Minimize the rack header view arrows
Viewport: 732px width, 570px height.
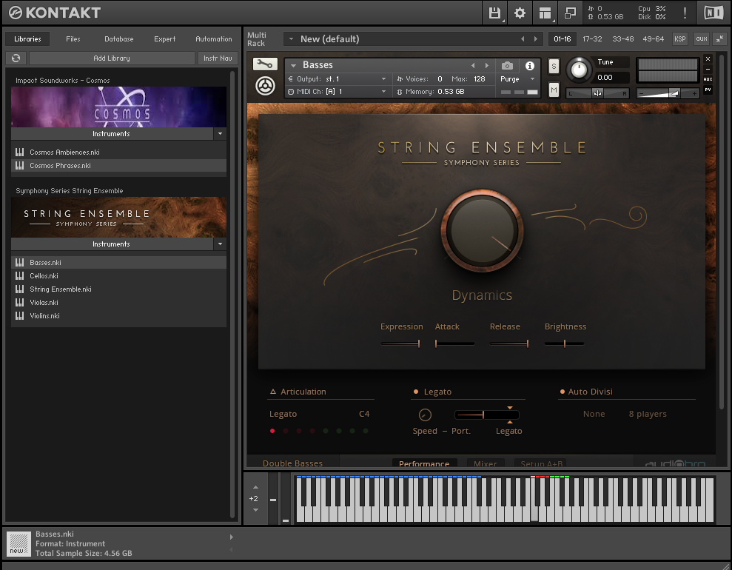point(720,39)
